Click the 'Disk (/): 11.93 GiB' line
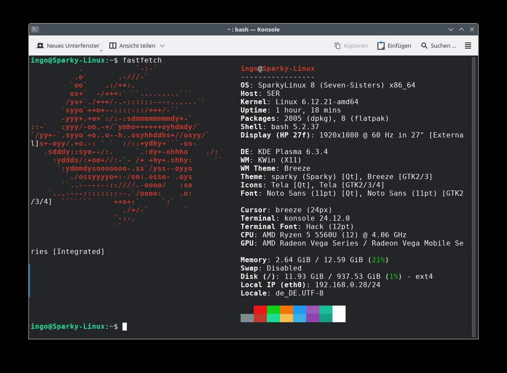 [x=336, y=277]
